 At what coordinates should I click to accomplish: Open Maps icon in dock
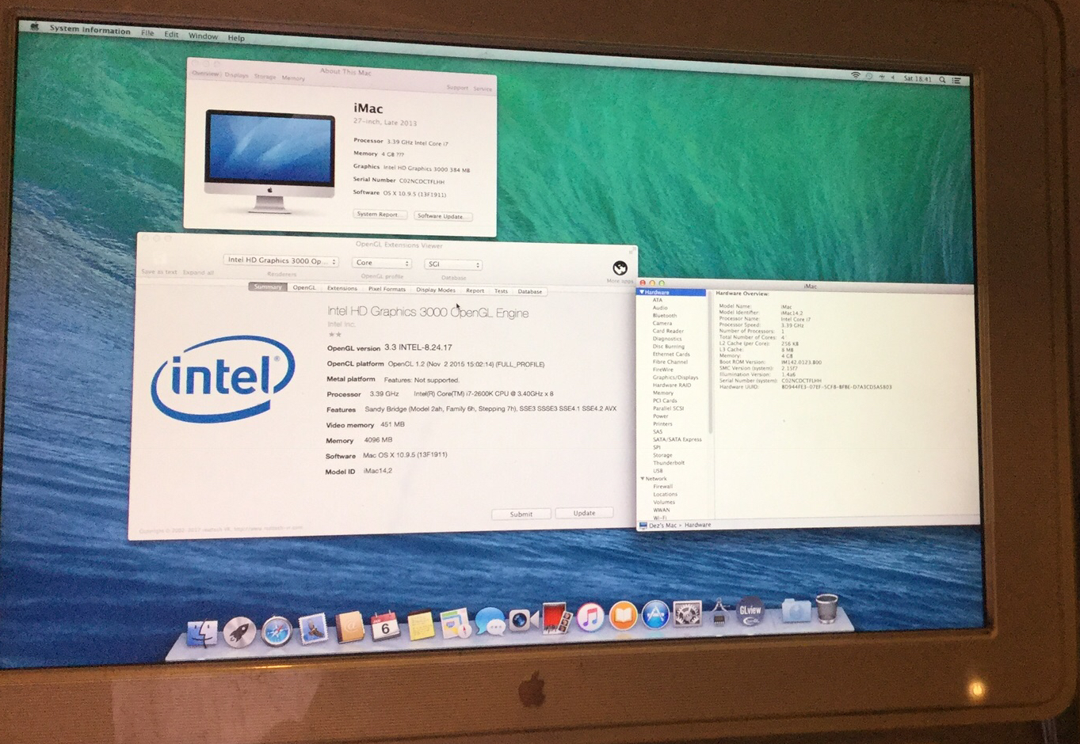(456, 623)
